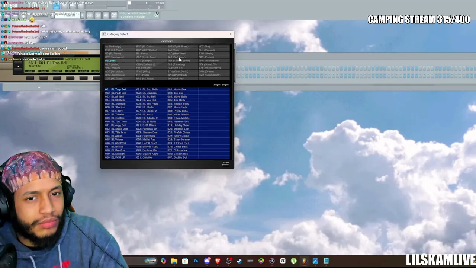Open Microsoft Store from the taskbar
The height and width of the screenshot is (268, 476).
(x=185, y=261)
